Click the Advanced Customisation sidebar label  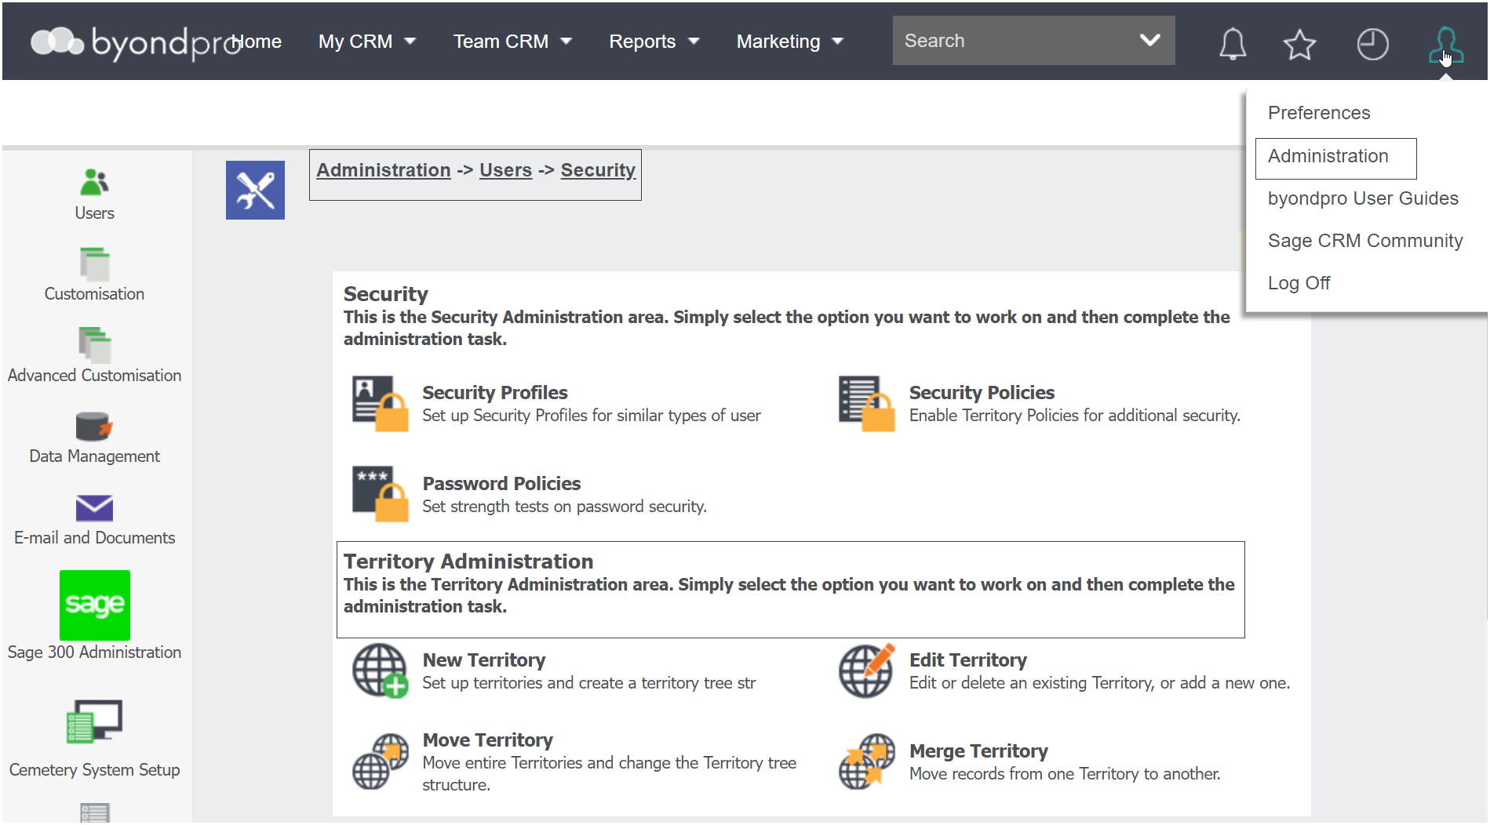point(94,376)
